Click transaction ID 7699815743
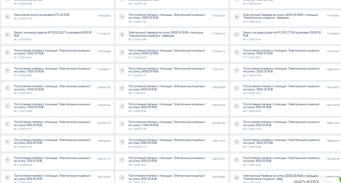The image size is (341, 183). pyautogui.click(x=333, y=70)
